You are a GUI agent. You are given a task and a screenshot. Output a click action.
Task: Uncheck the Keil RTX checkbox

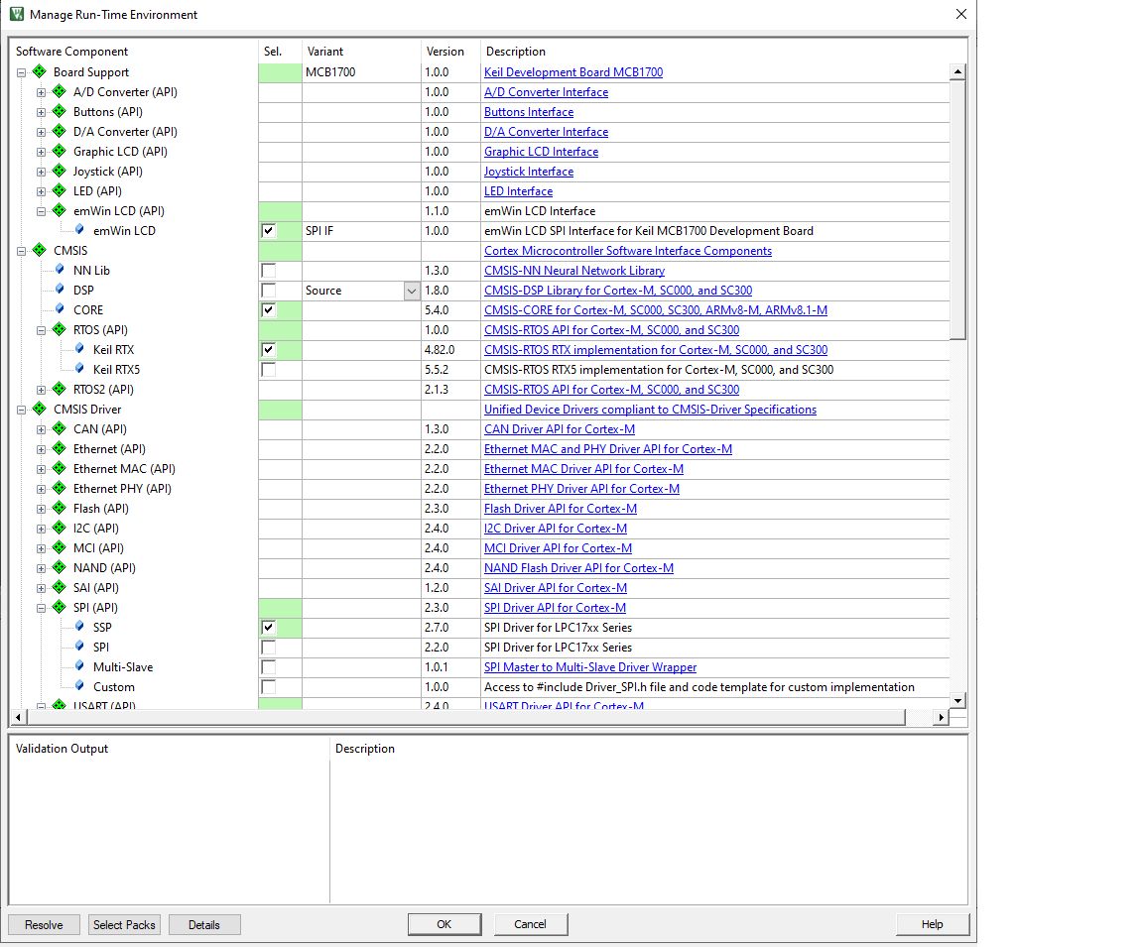pyautogui.click(x=268, y=350)
